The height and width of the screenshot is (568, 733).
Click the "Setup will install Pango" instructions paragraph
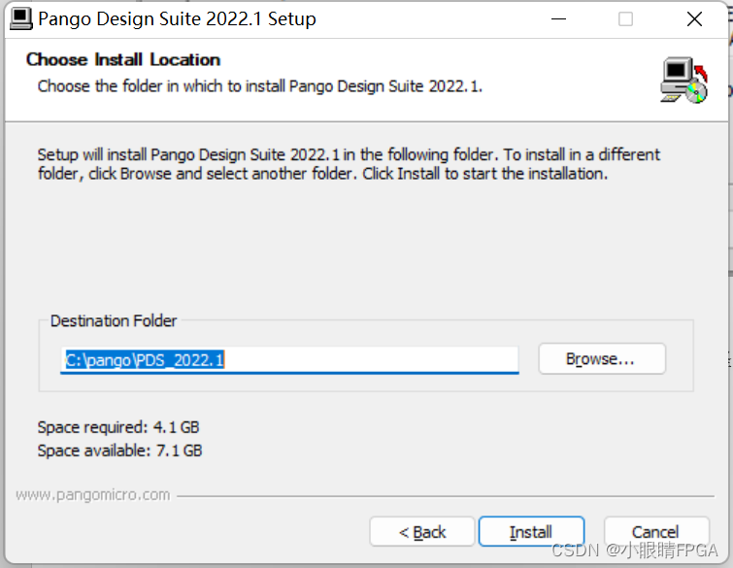(x=349, y=164)
